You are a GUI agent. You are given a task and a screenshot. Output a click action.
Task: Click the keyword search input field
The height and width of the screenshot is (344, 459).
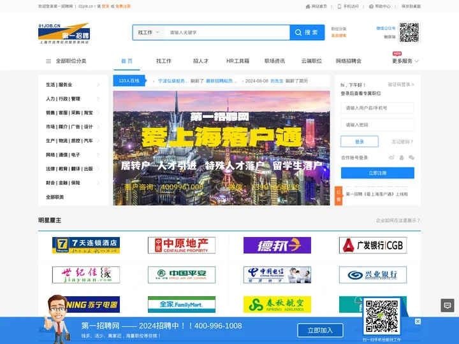(x=228, y=32)
